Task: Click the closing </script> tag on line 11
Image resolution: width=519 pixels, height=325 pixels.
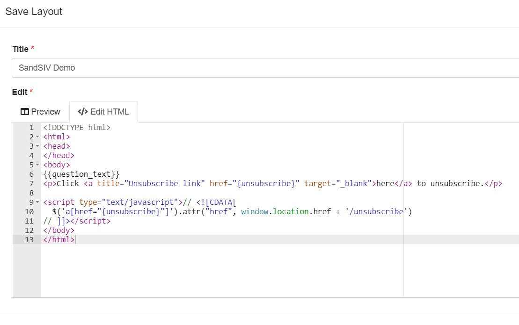Action: click(90, 221)
